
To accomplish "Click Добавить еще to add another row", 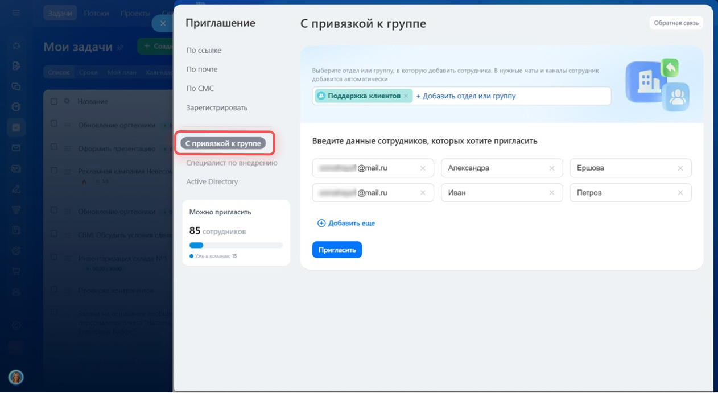I will (346, 224).
